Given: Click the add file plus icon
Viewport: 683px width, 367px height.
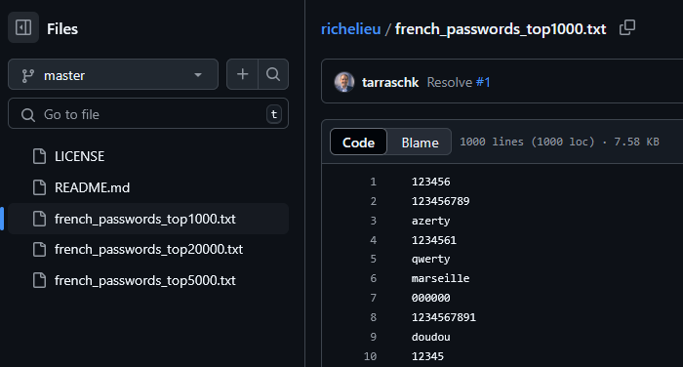Looking at the screenshot, I should pyautogui.click(x=242, y=74).
